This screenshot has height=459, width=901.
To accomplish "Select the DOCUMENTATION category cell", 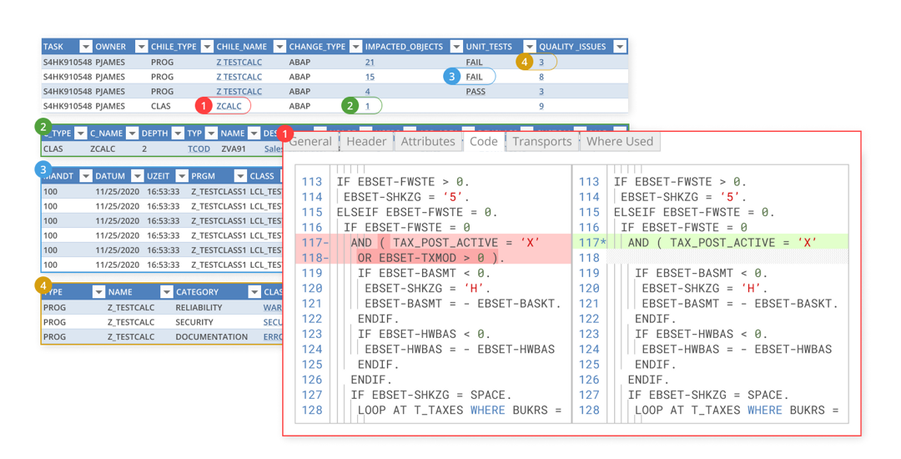I will [211, 337].
